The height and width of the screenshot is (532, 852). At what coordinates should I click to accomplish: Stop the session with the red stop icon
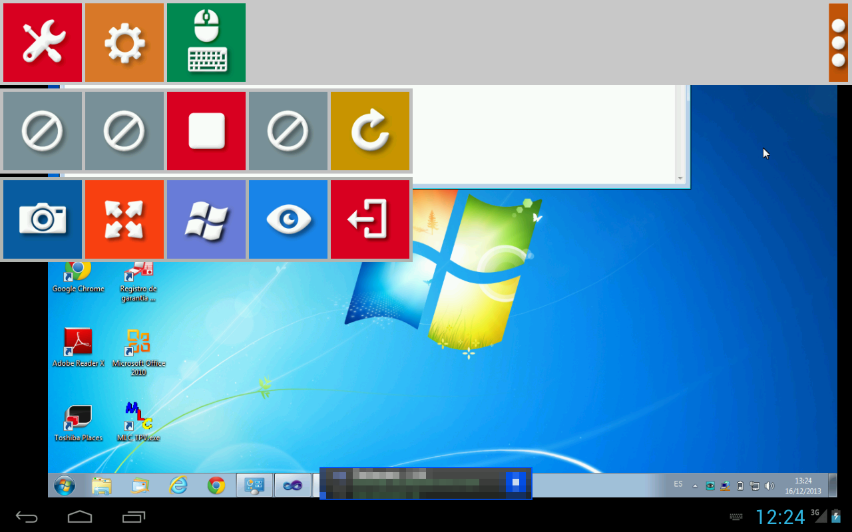206,130
